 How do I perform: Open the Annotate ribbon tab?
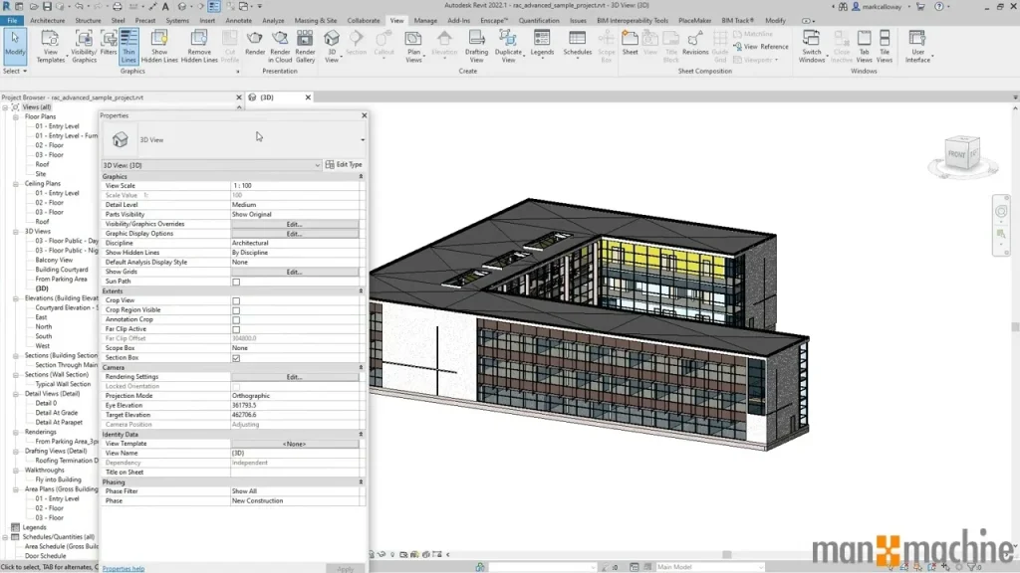[x=238, y=20]
